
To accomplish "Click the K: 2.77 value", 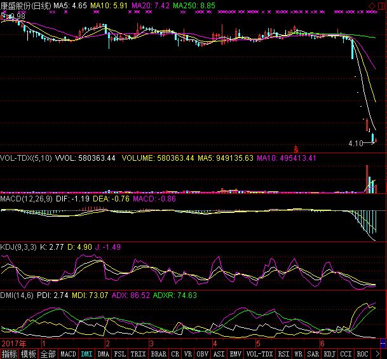I will (51, 247).
